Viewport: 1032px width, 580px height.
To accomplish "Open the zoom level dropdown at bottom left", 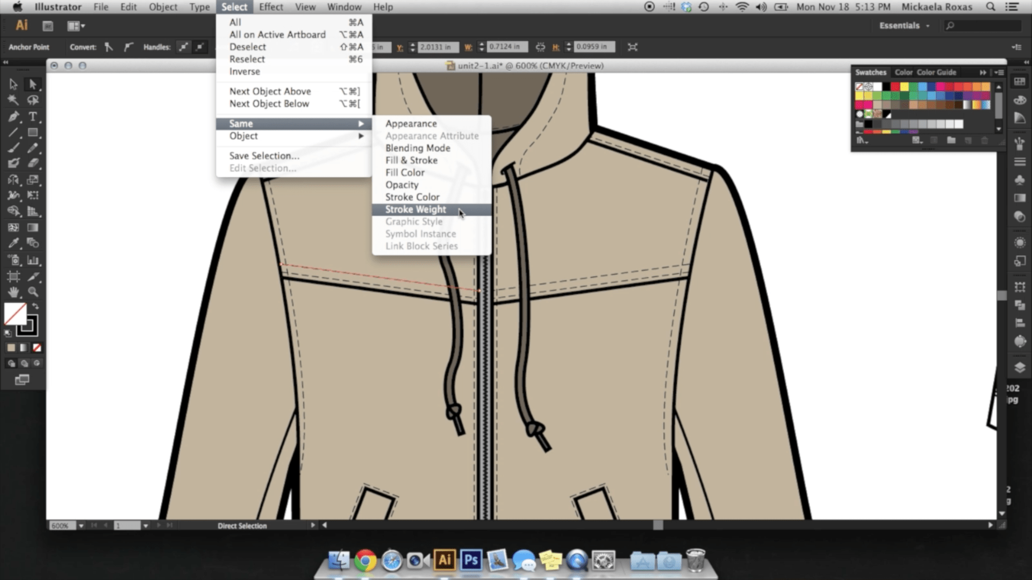I will click(x=81, y=525).
